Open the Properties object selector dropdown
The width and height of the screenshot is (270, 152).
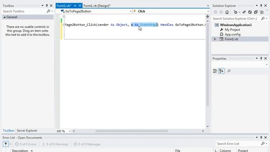[x=267, y=65]
